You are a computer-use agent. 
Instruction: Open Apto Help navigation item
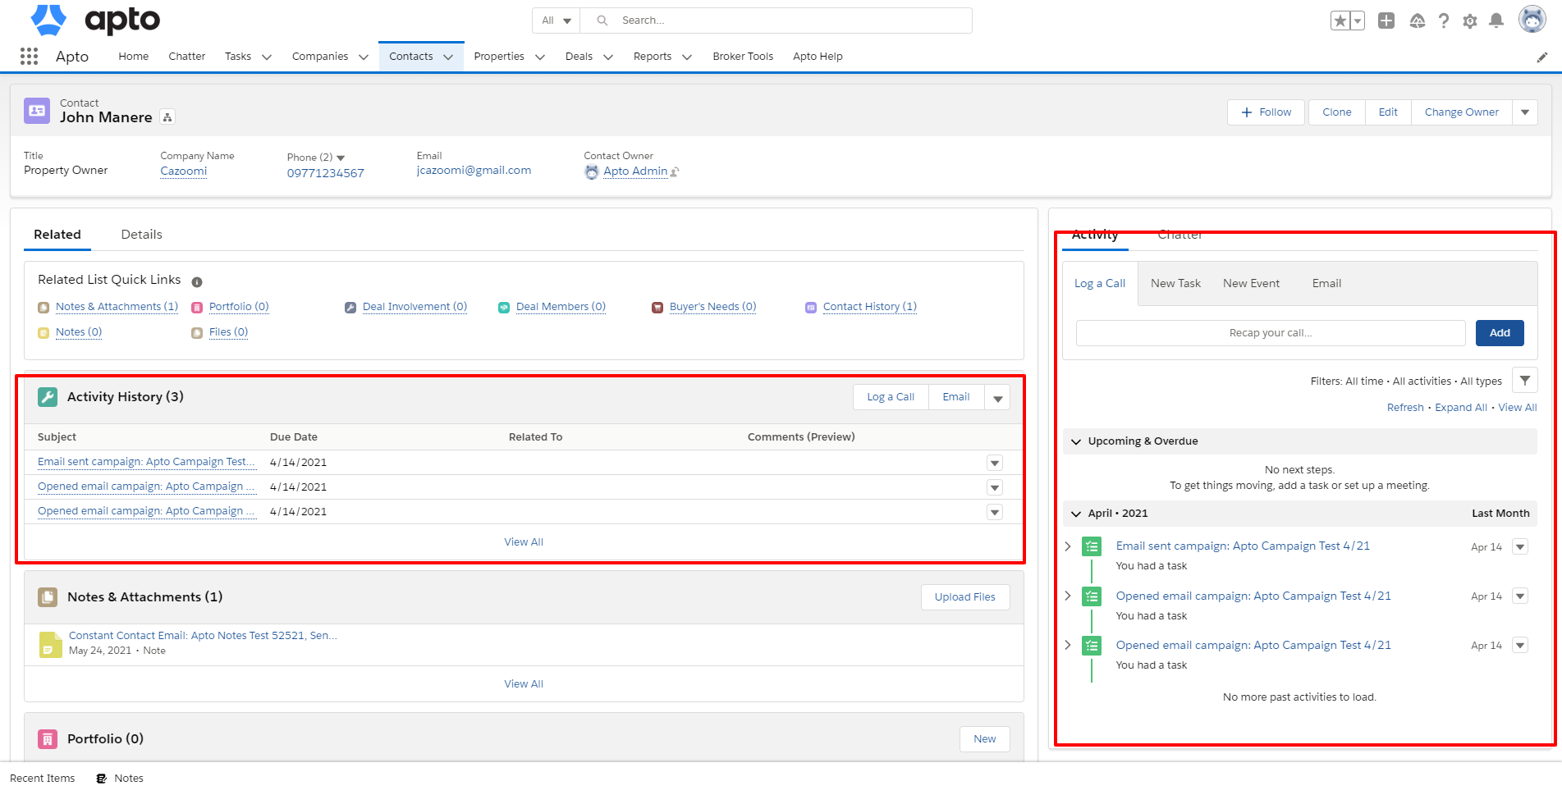coord(818,57)
